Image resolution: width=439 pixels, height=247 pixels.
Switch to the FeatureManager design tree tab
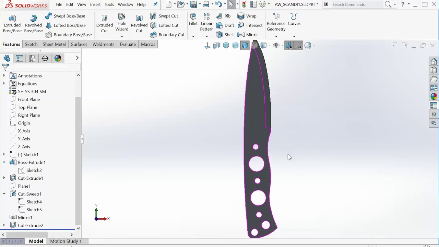pyautogui.click(x=7, y=58)
